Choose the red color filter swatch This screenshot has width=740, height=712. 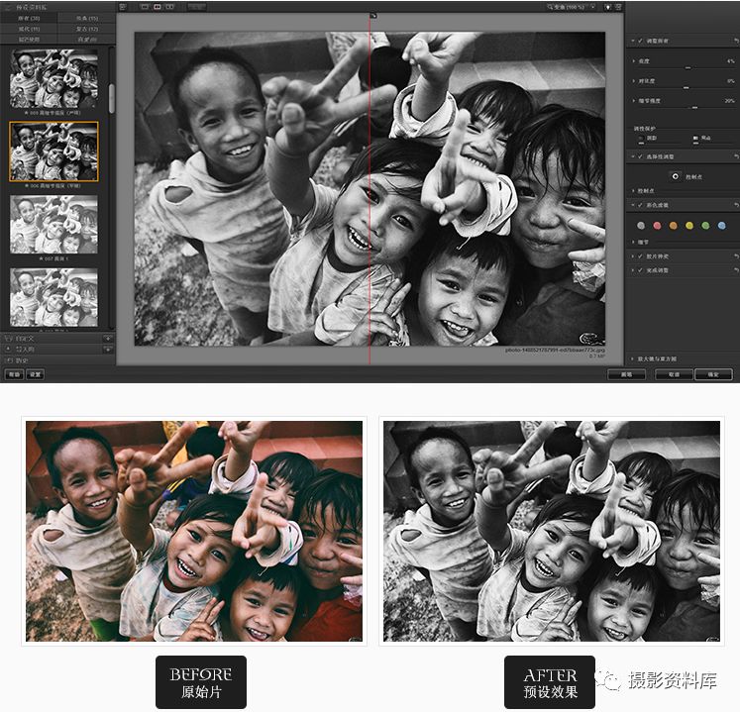[656, 225]
